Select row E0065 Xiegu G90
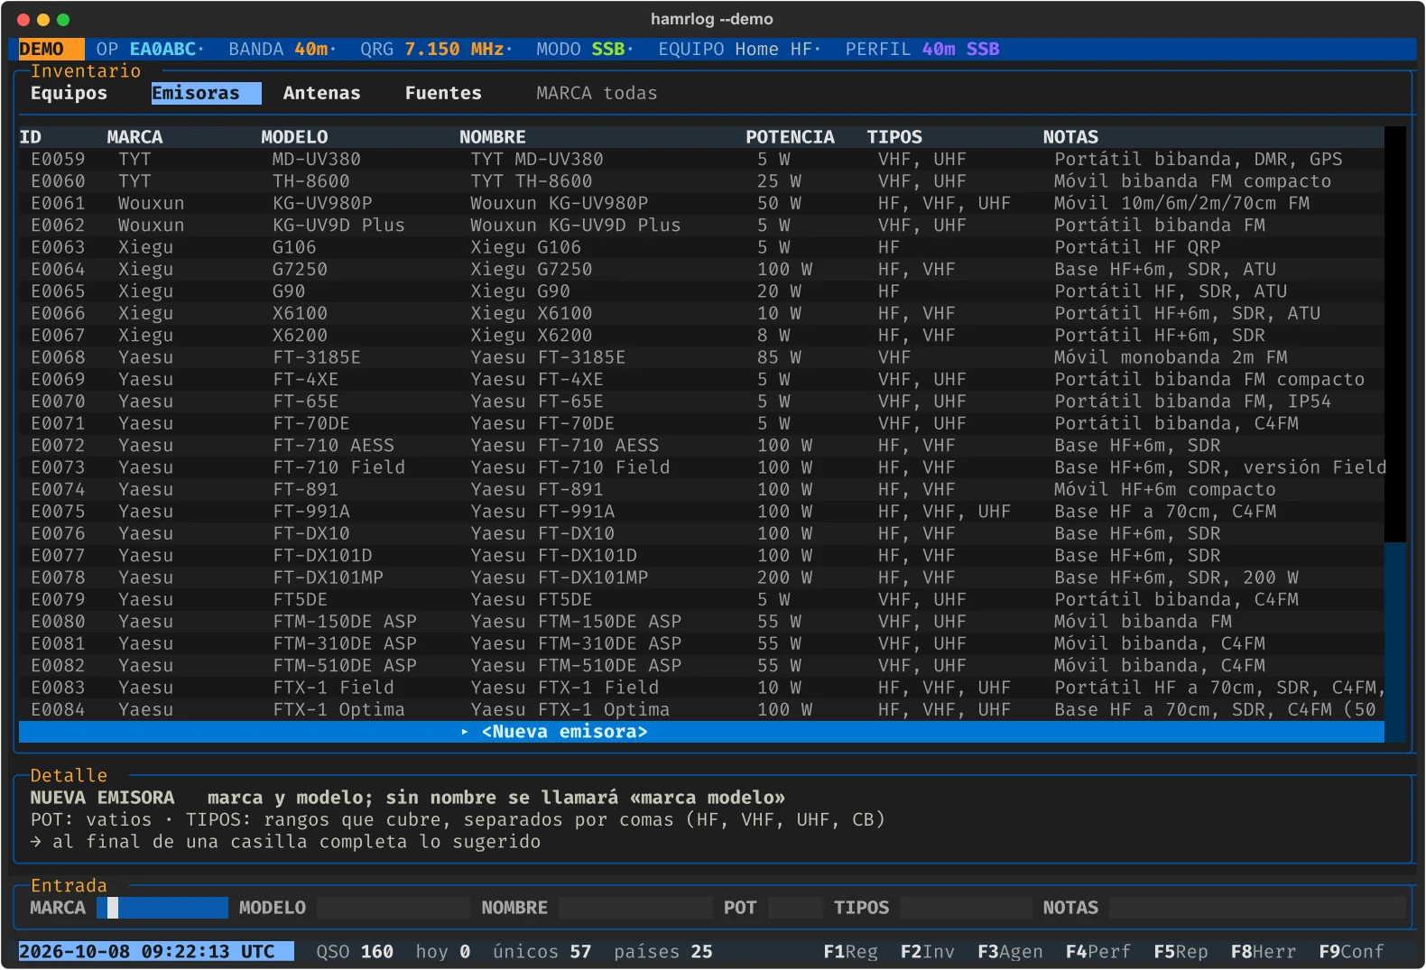The height and width of the screenshot is (970, 1426). click(x=701, y=291)
